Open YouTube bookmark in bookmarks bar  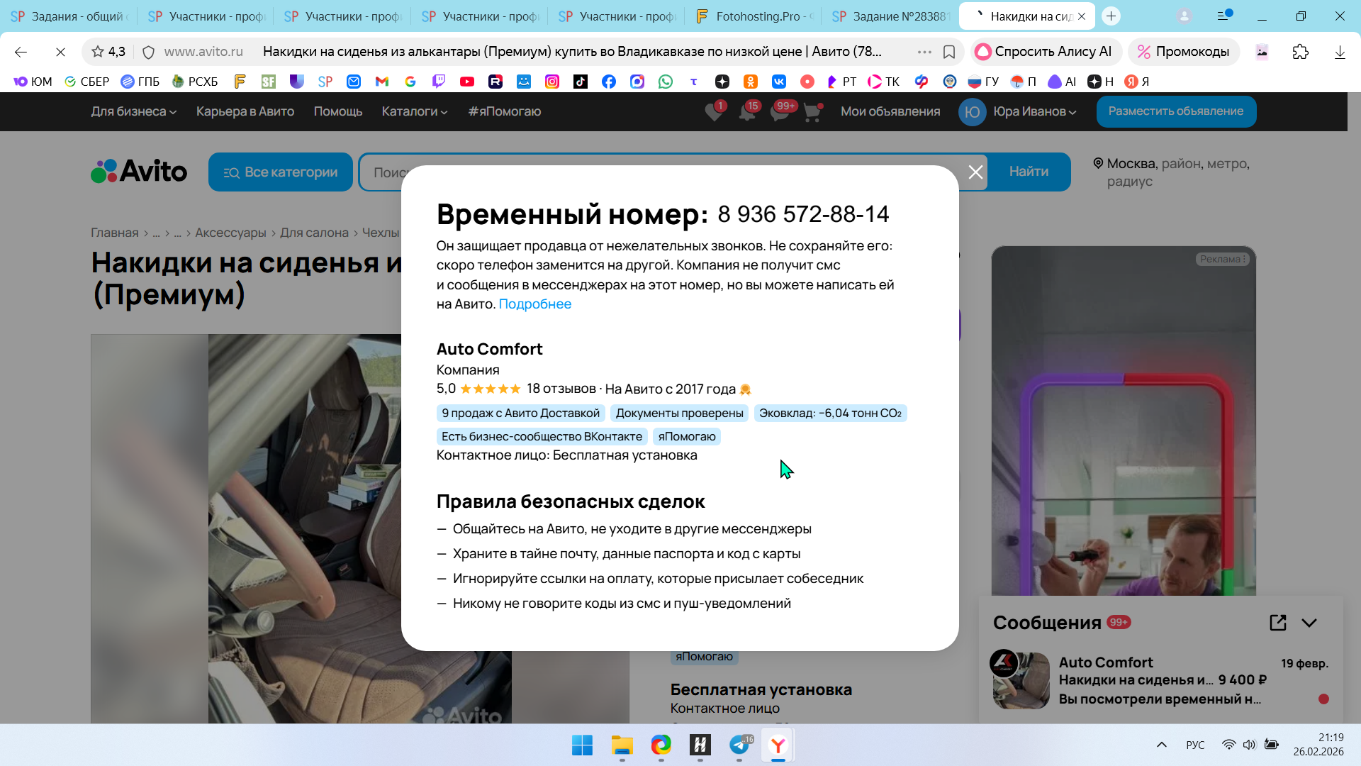[467, 82]
